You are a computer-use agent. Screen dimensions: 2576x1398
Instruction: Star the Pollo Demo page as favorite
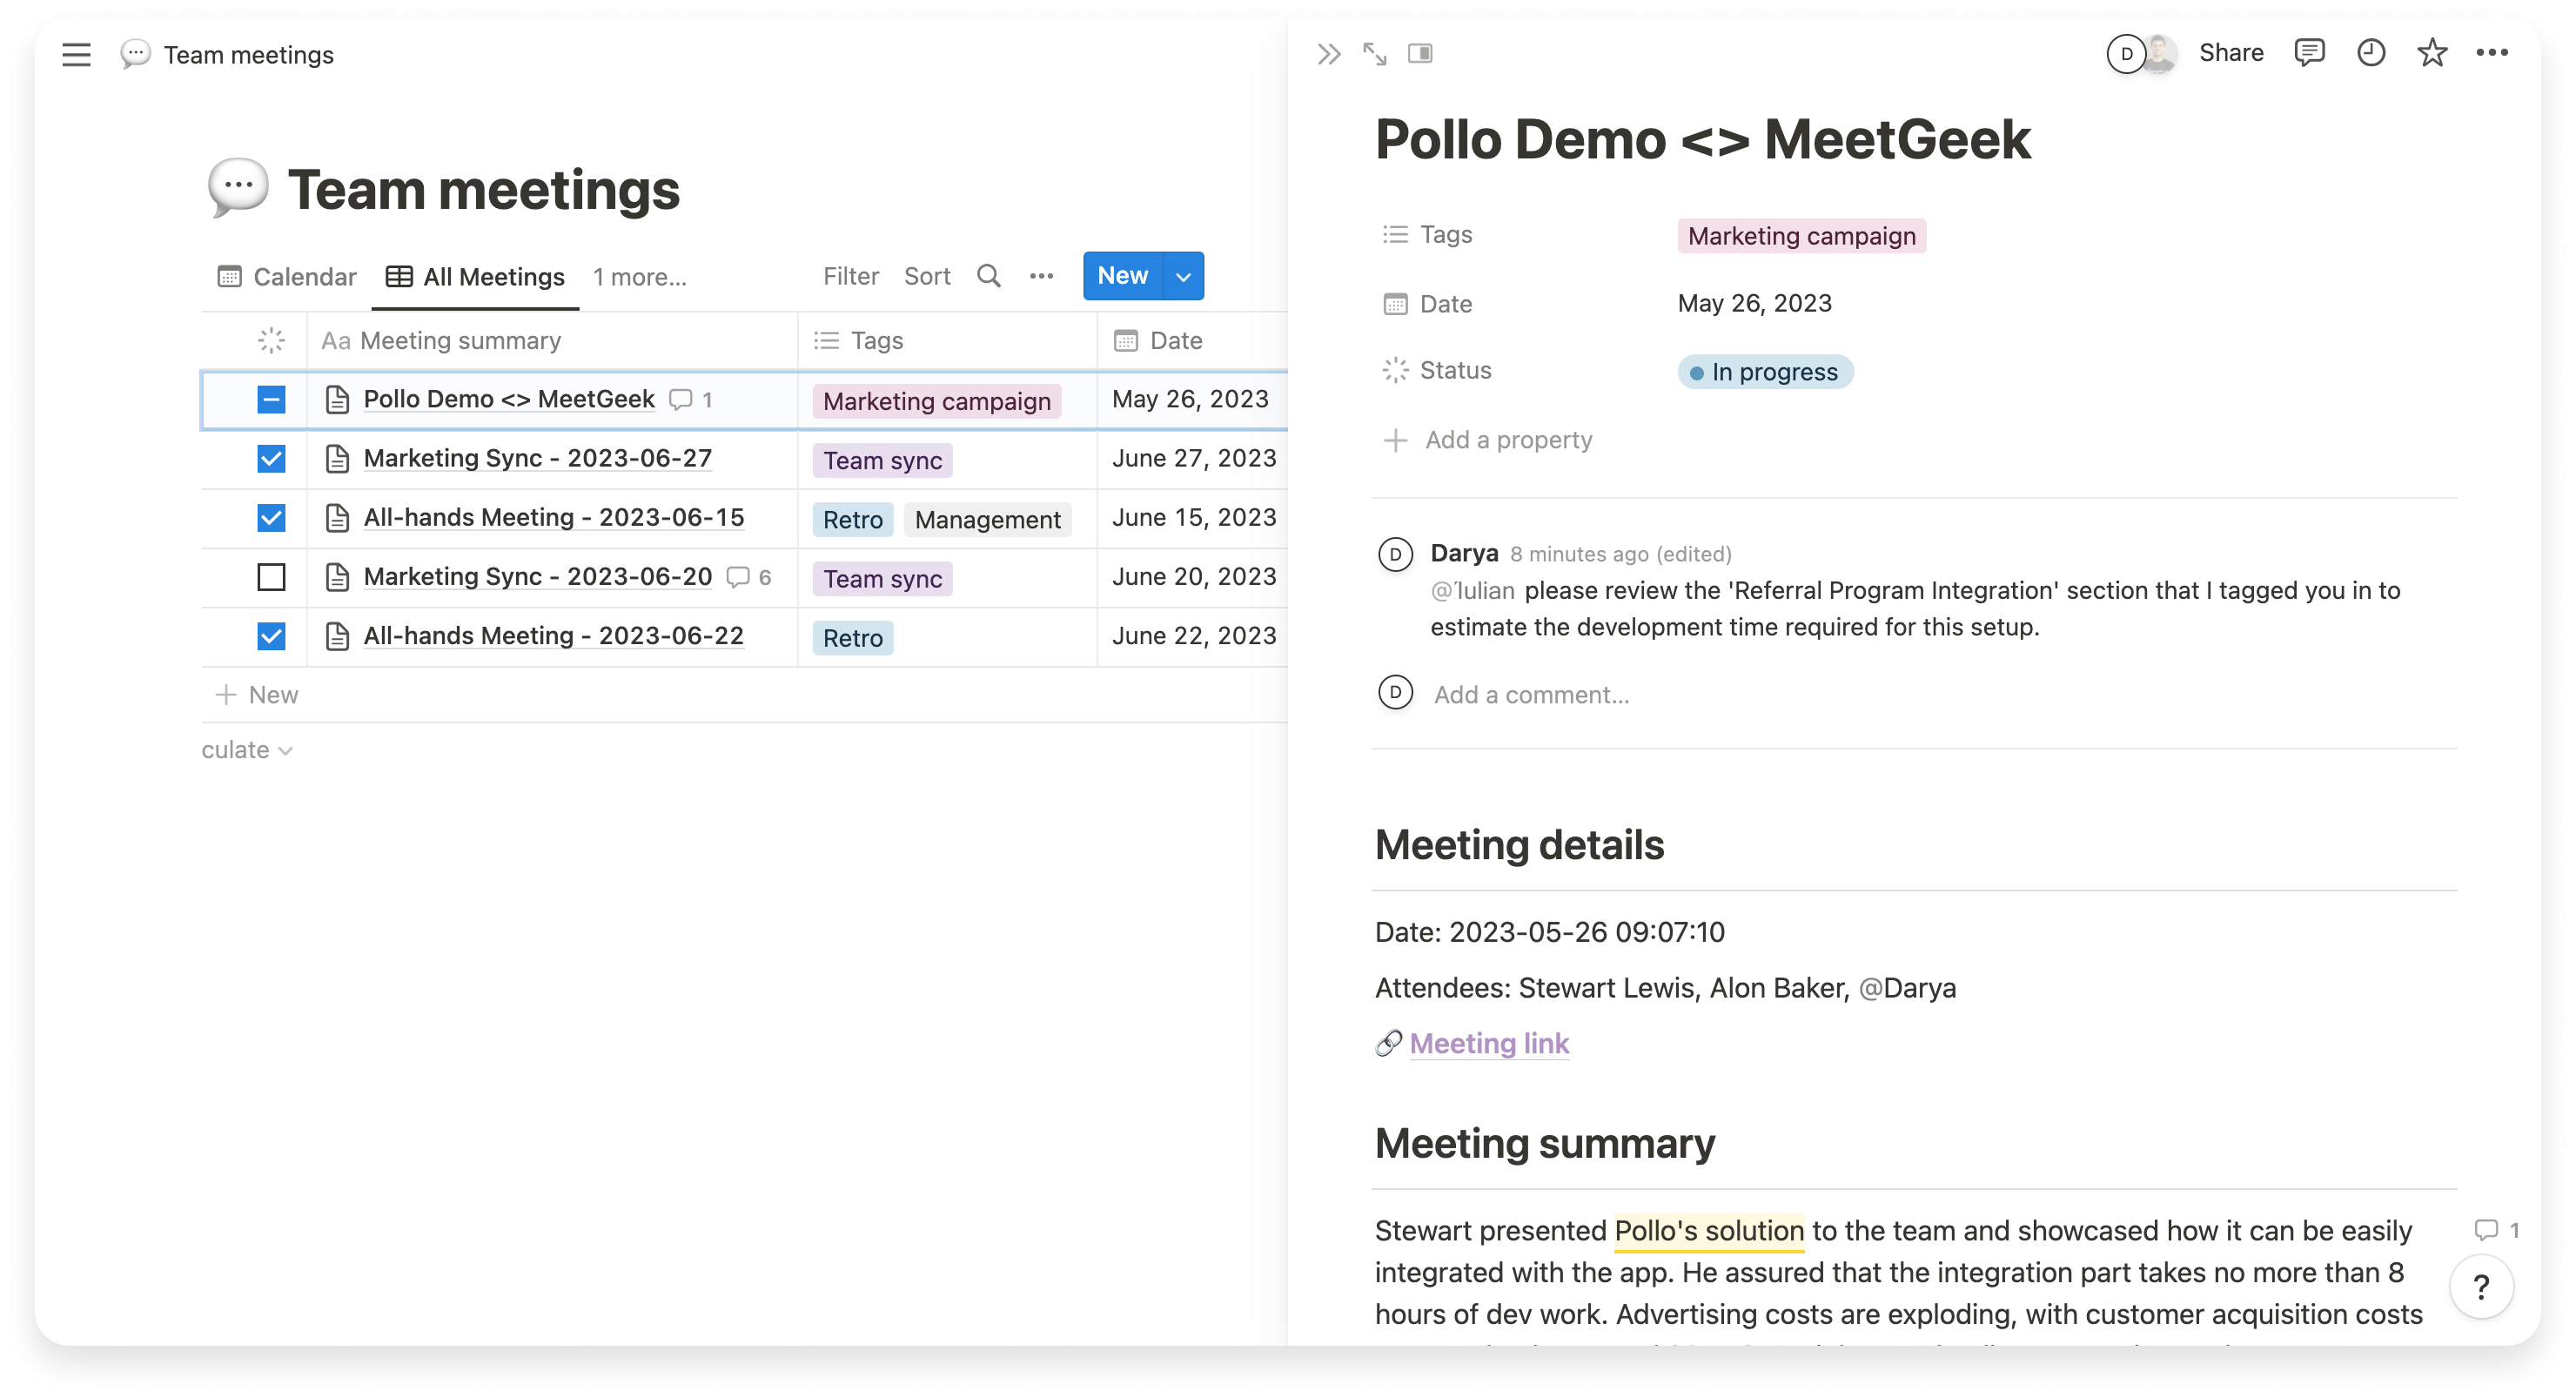point(2431,53)
